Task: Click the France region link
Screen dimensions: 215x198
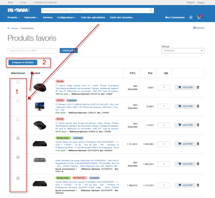Action: 201,2
